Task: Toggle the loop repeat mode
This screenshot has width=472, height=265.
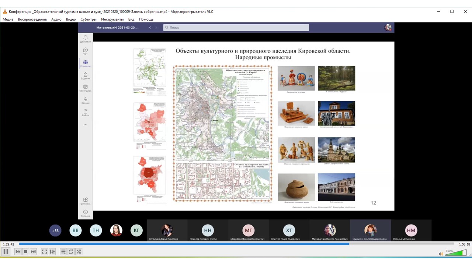Action: click(71, 252)
